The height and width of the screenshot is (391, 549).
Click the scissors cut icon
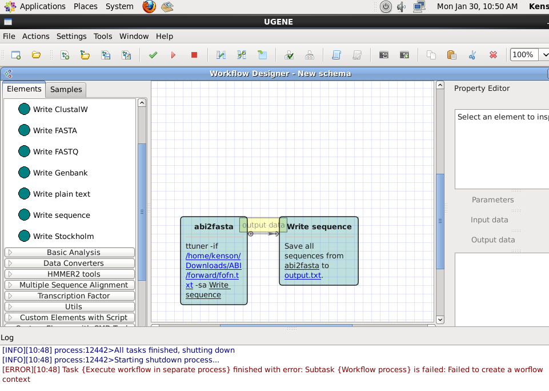472,55
